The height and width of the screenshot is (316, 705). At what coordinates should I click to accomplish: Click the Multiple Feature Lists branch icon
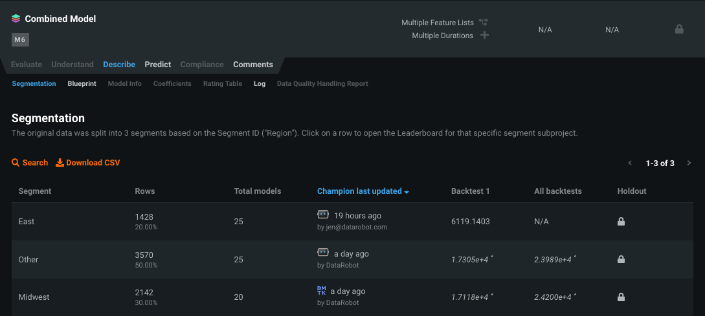[x=484, y=23]
